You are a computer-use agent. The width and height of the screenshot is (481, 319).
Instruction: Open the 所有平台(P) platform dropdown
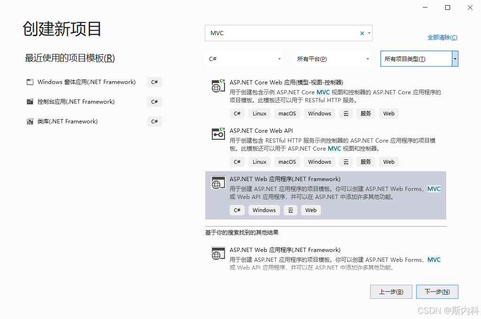coord(332,59)
